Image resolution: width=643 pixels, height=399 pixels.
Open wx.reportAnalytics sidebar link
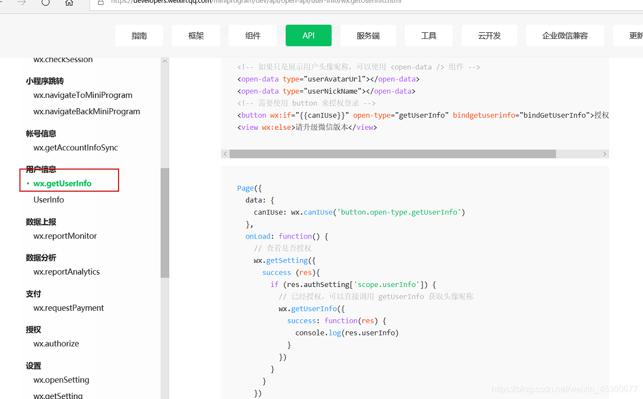point(66,271)
